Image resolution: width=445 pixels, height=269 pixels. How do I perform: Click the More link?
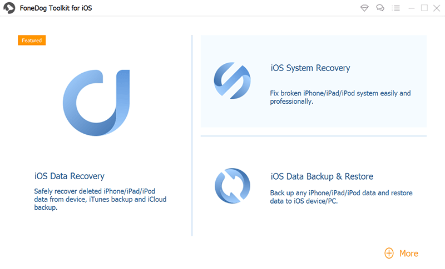[409, 253]
